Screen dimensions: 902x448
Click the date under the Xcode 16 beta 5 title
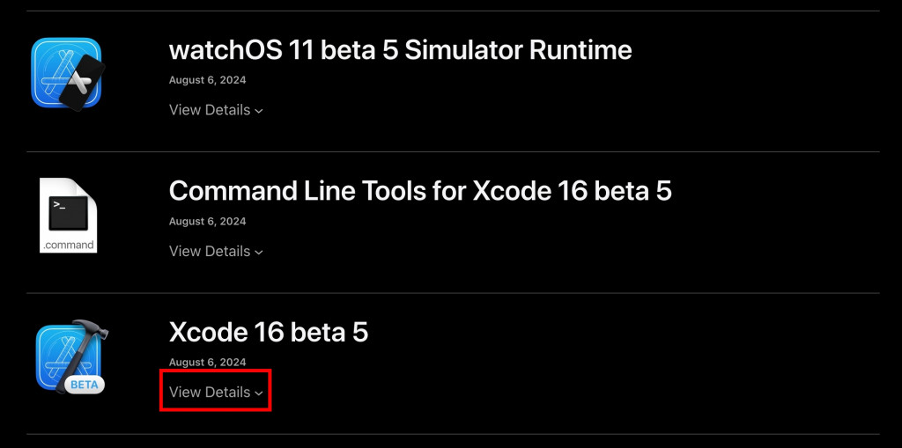coord(207,362)
